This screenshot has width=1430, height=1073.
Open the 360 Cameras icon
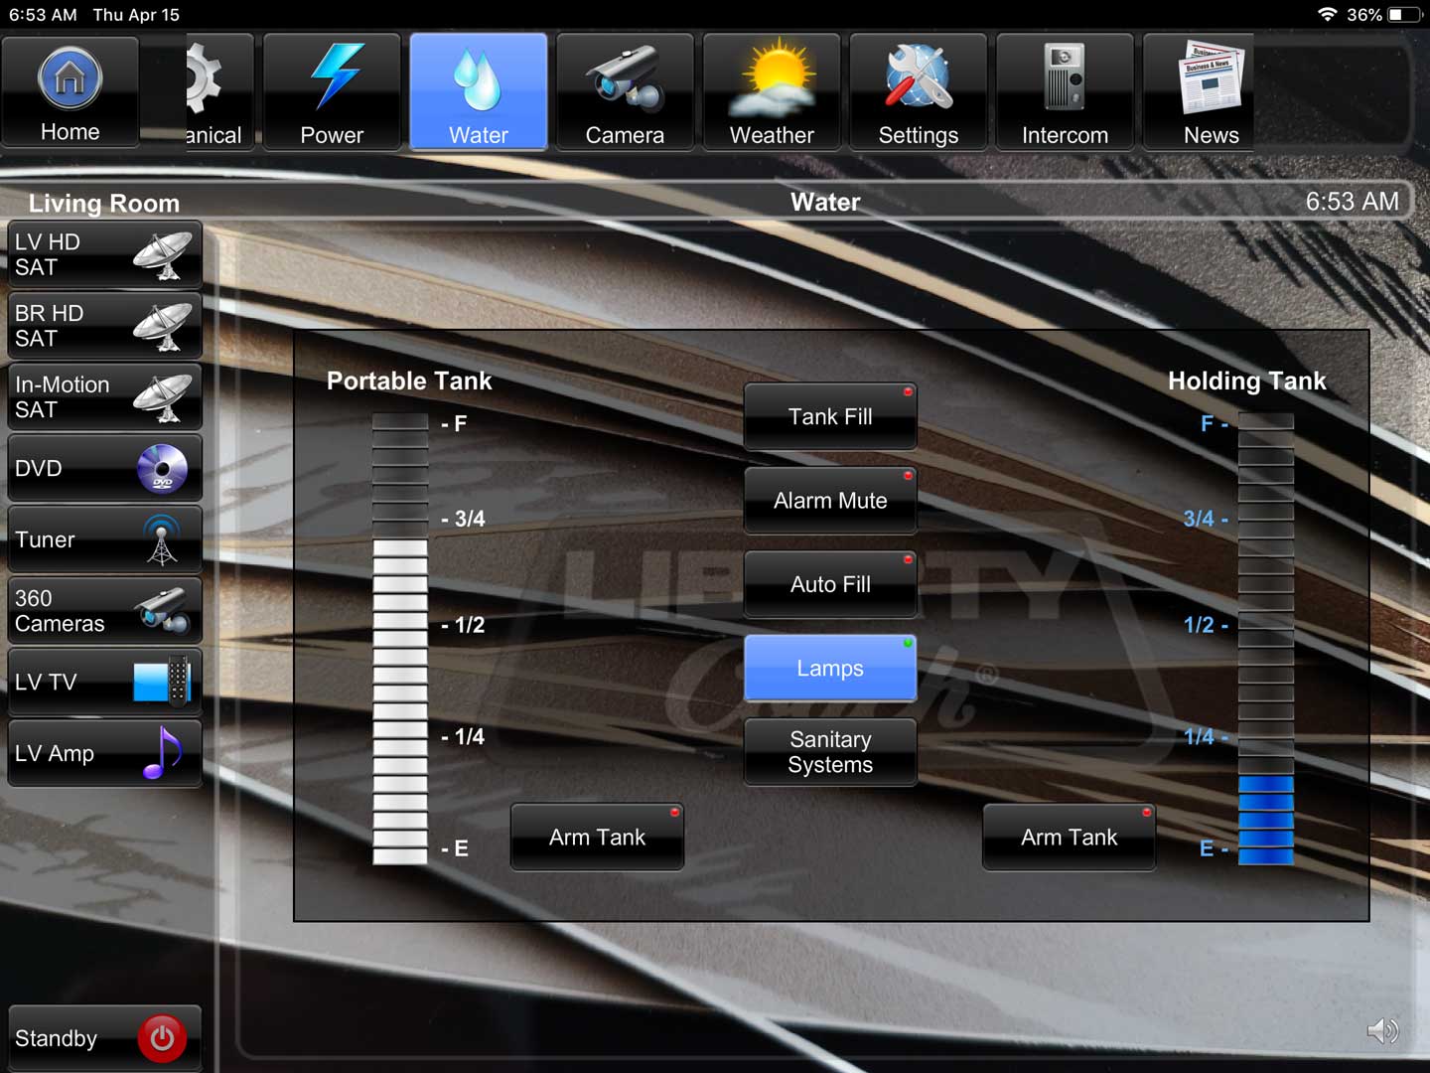104,610
